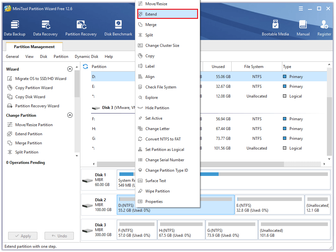Click Extend Partition in sidebar
This screenshot has width=336, height=252.
(x=25, y=134)
